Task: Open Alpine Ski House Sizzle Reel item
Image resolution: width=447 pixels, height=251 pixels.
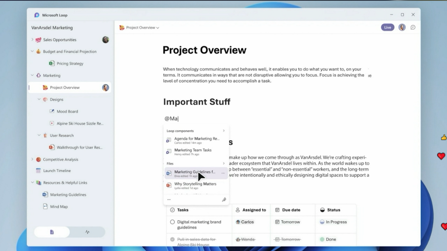Action: click(x=80, y=123)
